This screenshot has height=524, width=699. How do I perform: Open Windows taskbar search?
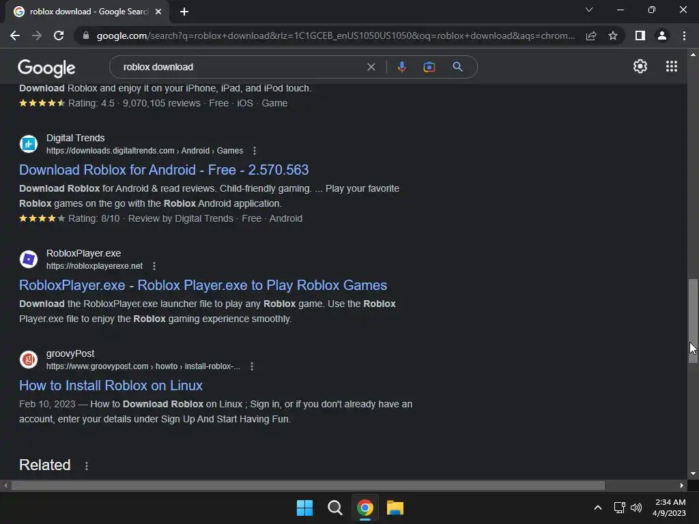click(x=334, y=508)
